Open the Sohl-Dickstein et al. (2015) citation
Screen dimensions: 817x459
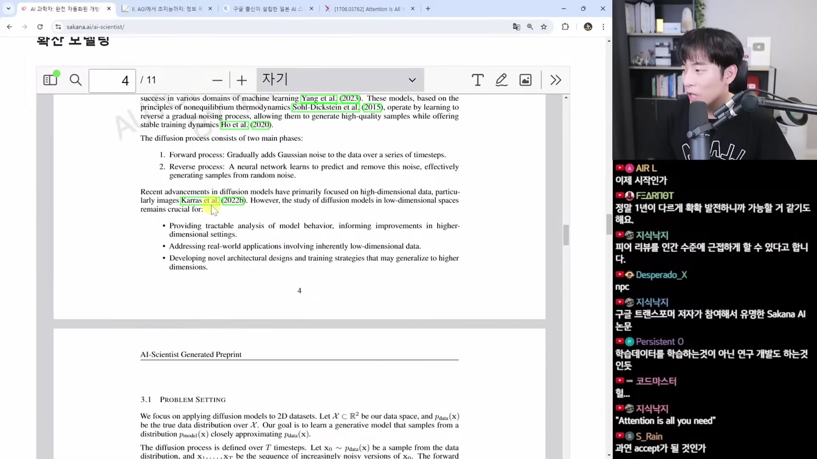pyautogui.click(x=337, y=107)
